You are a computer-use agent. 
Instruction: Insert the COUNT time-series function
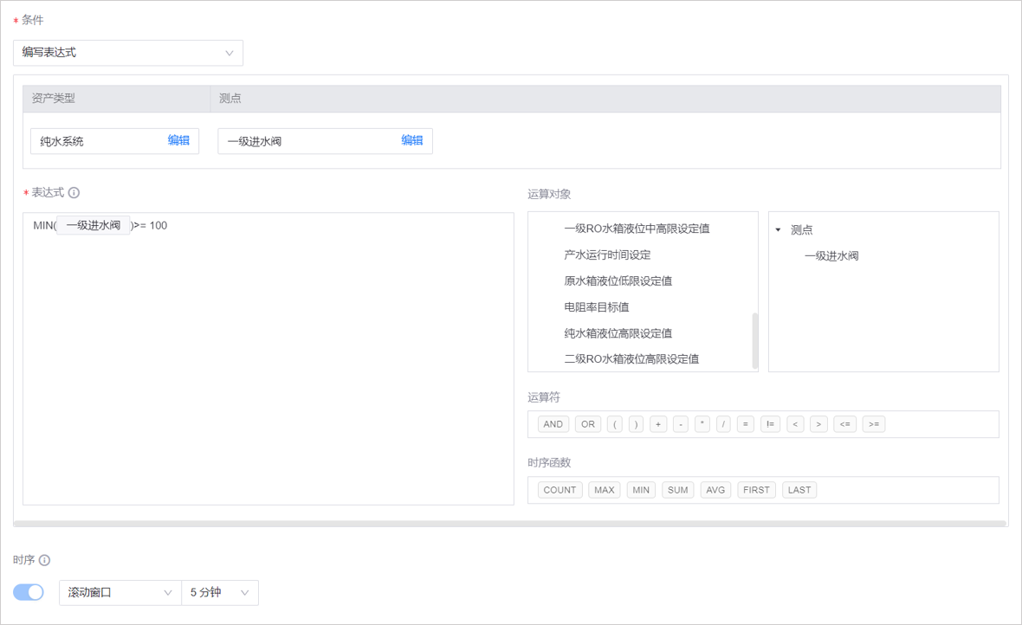point(560,490)
